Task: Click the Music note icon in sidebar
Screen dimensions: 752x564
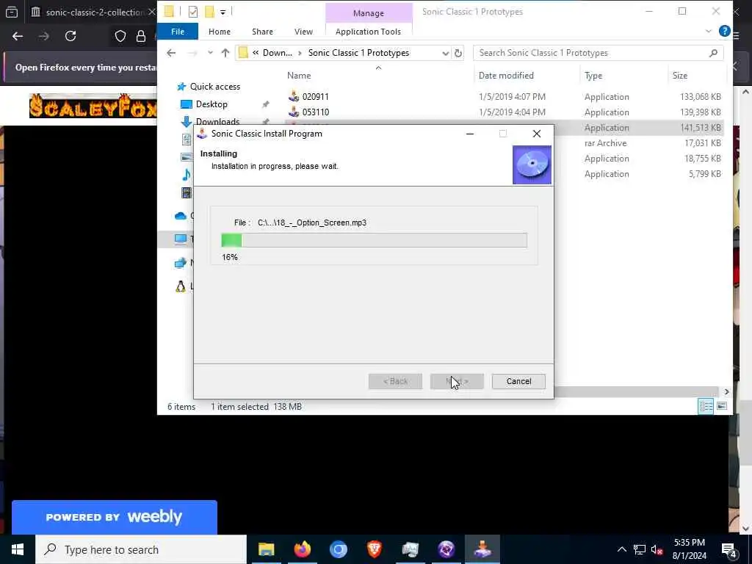Action: (x=187, y=175)
